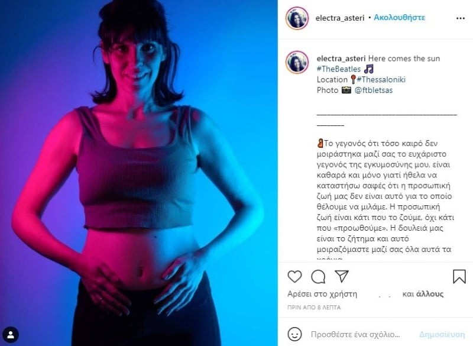The image size is (473, 346).
Task: Open the three-dots more options menu
Action: coord(461,18)
